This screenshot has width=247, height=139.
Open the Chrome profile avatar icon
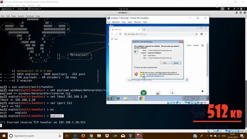[201, 34]
